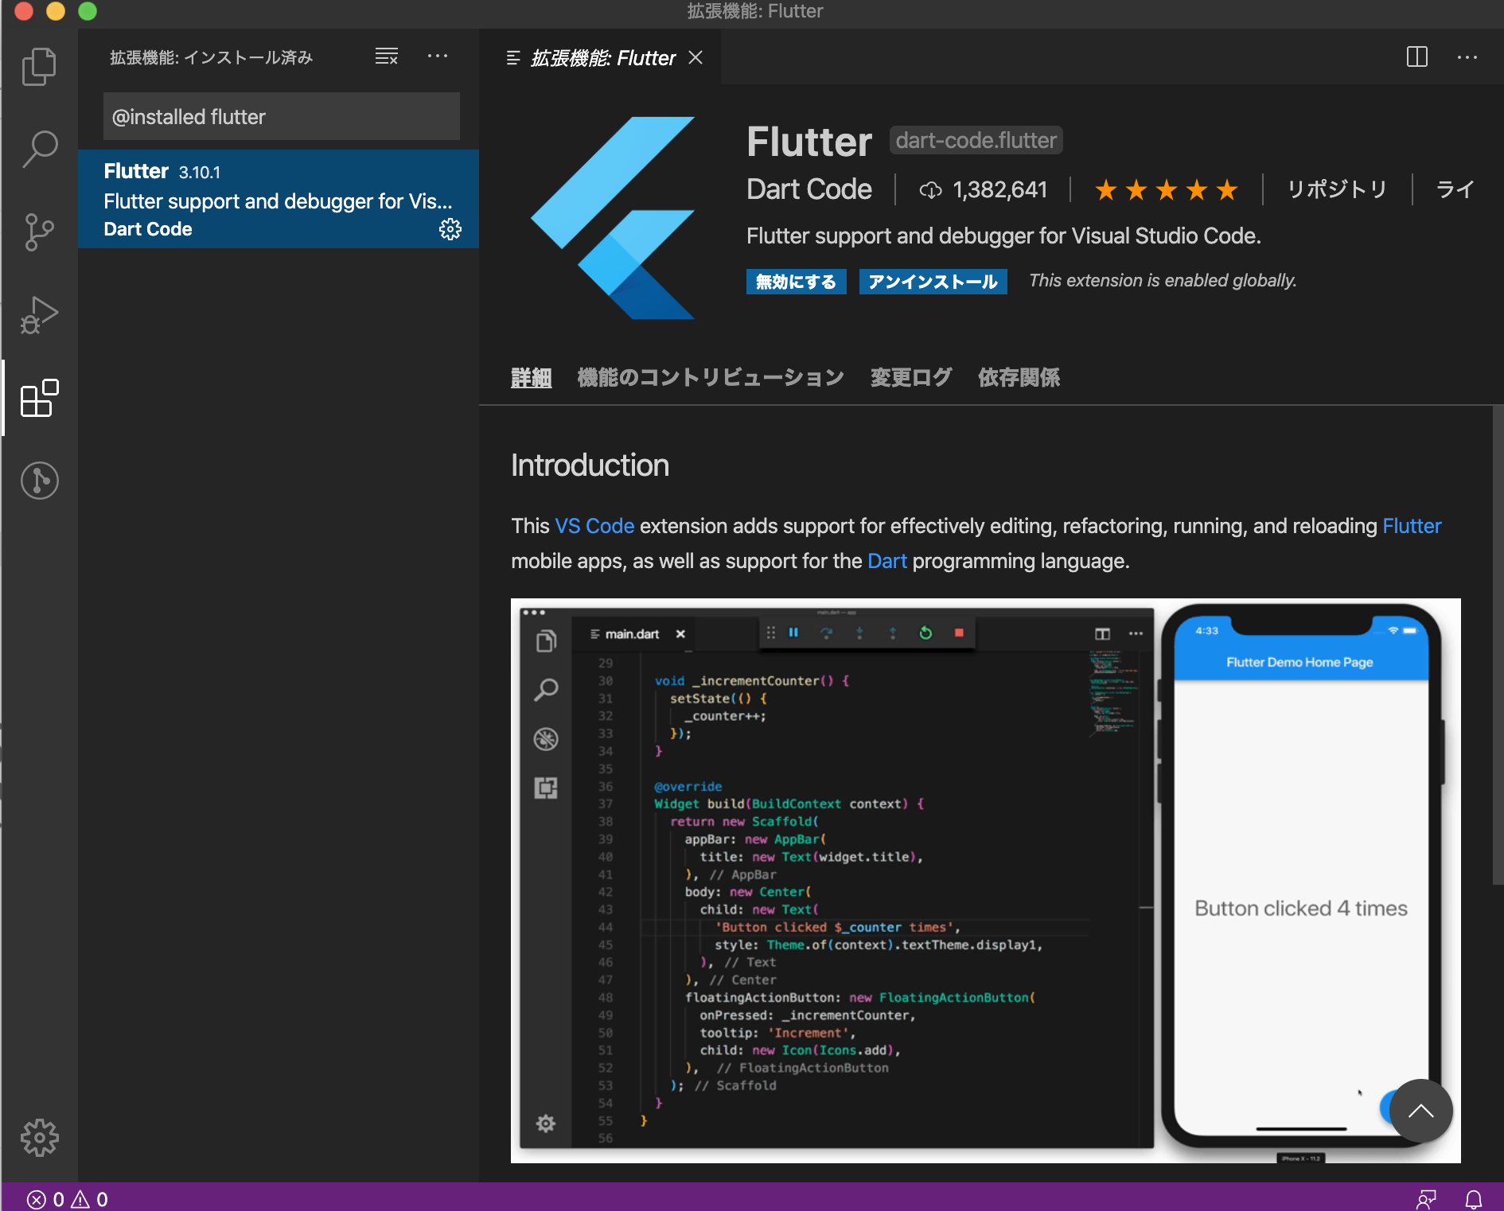Click the install count cloud icon
The image size is (1504, 1211).
[930, 190]
